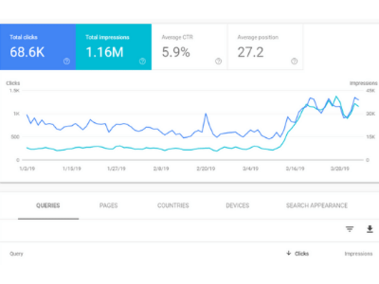Click the download export icon

370,229
